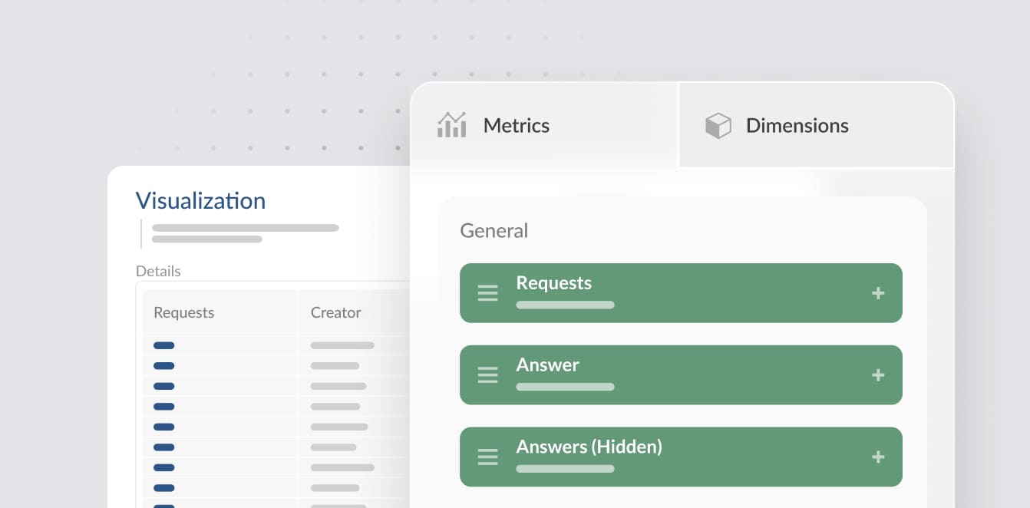This screenshot has width=1030, height=508.
Task: Click the General section heading
Action: click(x=494, y=231)
